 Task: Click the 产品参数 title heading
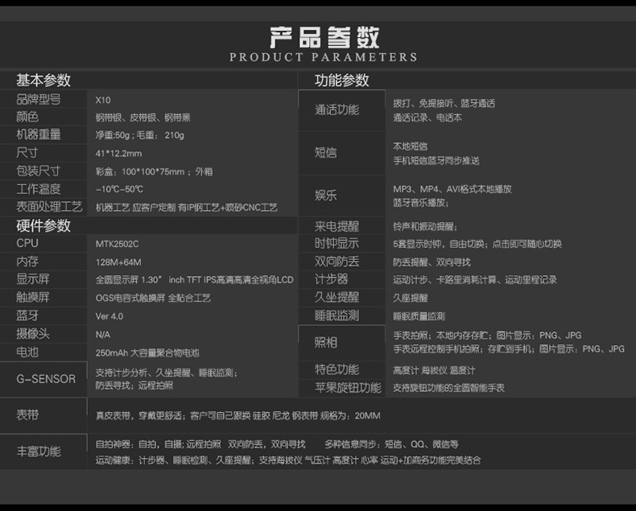324,36
